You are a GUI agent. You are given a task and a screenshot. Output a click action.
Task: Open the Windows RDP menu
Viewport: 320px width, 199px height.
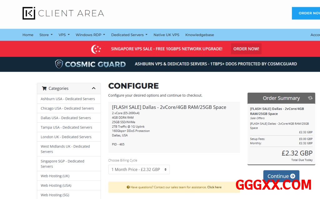(x=90, y=35)
